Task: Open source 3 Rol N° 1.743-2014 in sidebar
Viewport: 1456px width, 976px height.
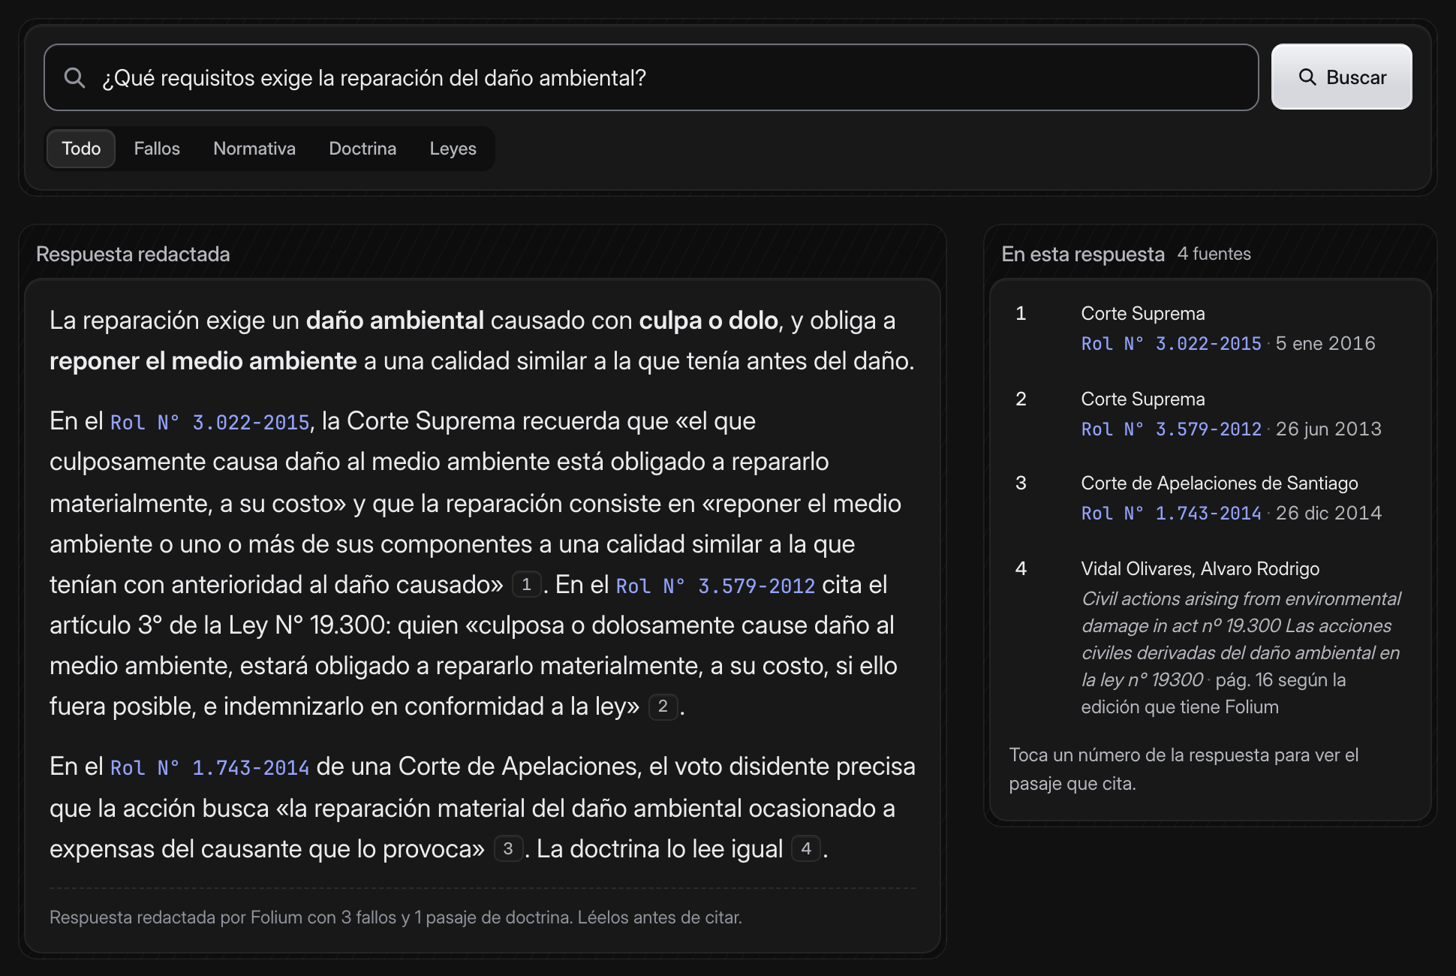Action: 1171,514
